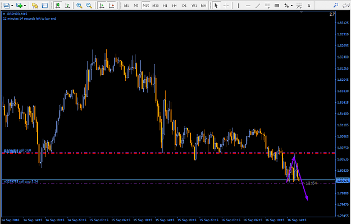Expand the GBPNZD,M15 chart menu triangle
351x224 pixels.
(x=4, y=14)
